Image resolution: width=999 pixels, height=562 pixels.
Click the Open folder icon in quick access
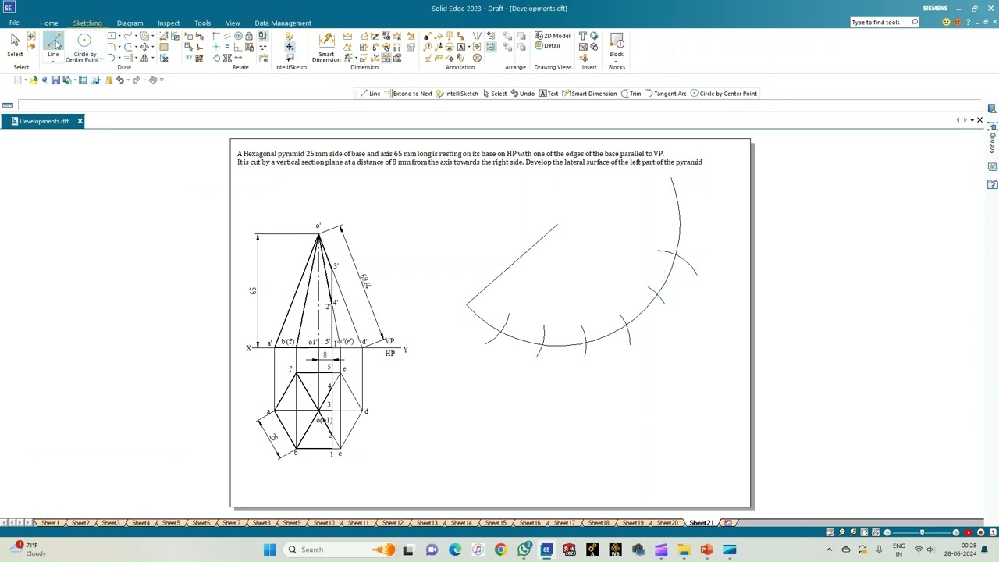pyautogui.click(x=34, y=80)
